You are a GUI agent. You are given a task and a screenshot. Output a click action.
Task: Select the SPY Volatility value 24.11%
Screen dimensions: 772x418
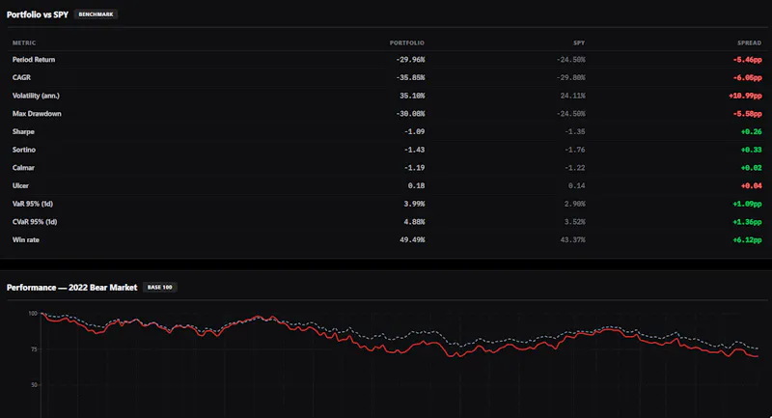(573, 96)
